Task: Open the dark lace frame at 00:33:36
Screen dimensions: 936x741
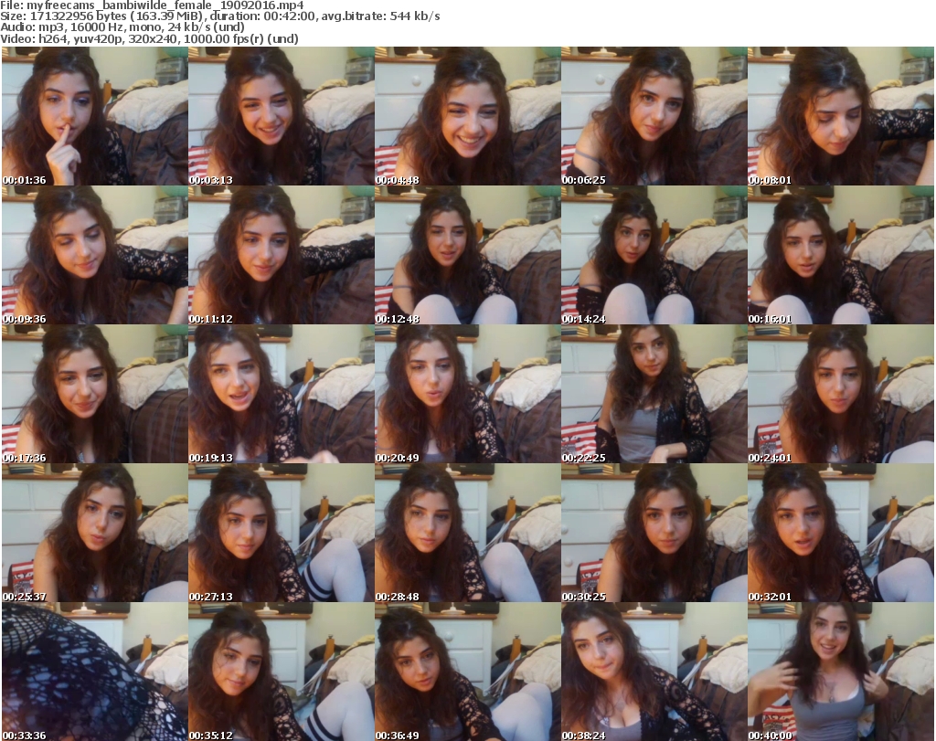Action: click(x=95, y=672)
